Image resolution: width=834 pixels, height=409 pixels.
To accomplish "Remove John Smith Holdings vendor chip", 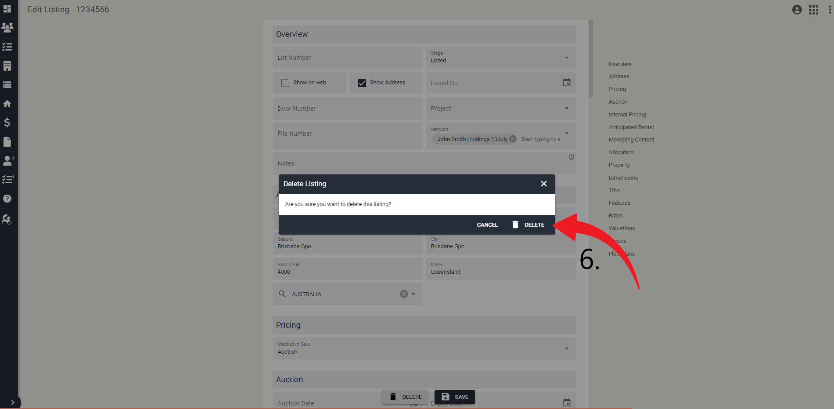I will tap(512, 138).
